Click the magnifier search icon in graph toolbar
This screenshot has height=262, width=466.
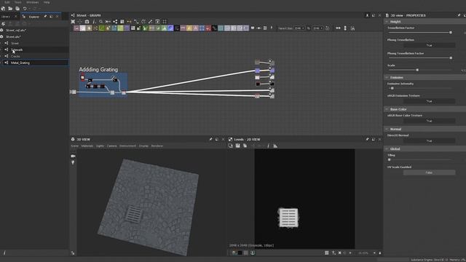click(100, 22)
